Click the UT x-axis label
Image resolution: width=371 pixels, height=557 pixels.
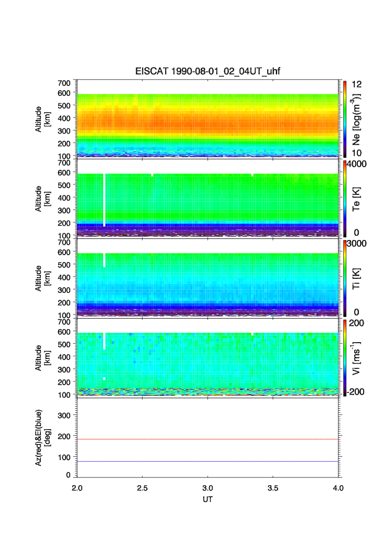[208, 499]
